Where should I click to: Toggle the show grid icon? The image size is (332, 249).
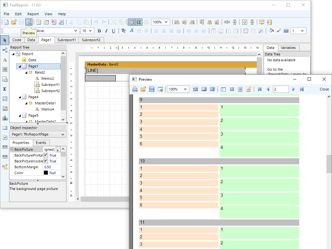(131, 22)
